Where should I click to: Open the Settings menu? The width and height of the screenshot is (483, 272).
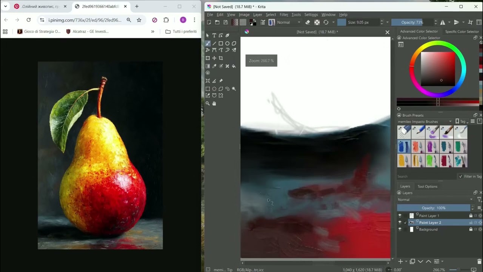click(x=311, y=15)
